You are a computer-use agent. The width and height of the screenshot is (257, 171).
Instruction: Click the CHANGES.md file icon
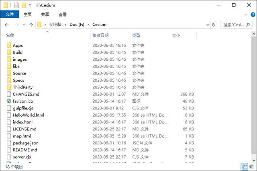[x=9, y=94]
